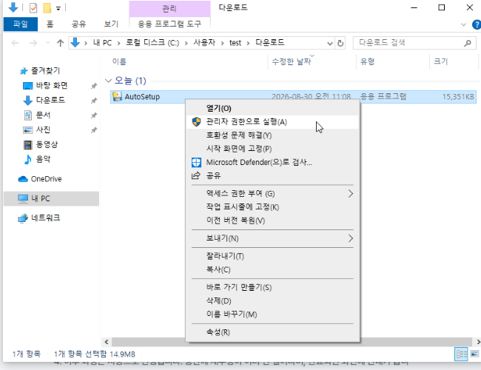Click 다운로드 breadcrumb segment
This screenshot has width=481, height=370.
[x=270, y=43]
